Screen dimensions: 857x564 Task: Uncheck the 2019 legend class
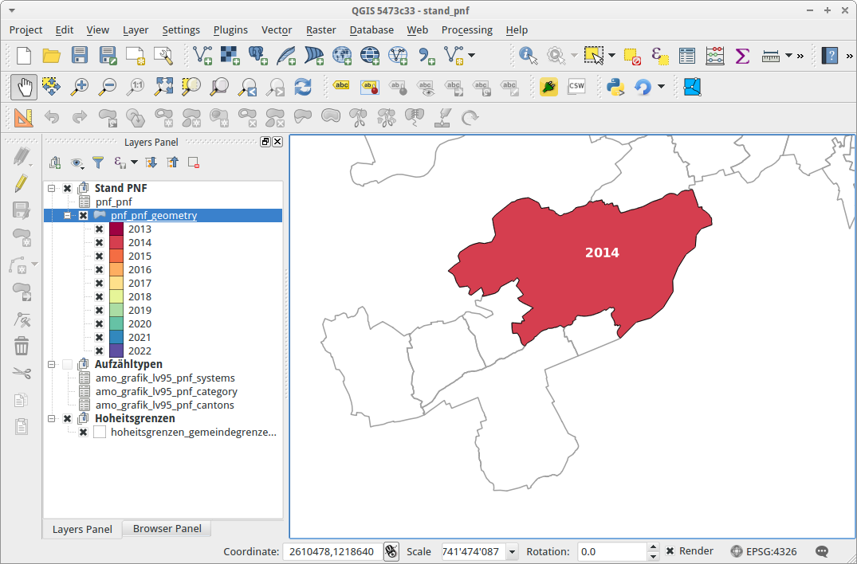(100, 311)
